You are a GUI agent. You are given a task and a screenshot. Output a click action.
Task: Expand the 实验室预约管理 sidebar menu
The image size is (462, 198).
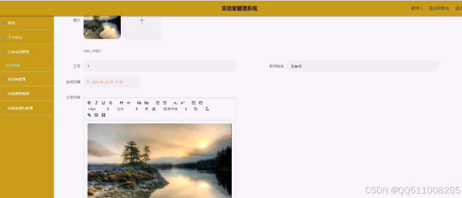click(27, 108)
